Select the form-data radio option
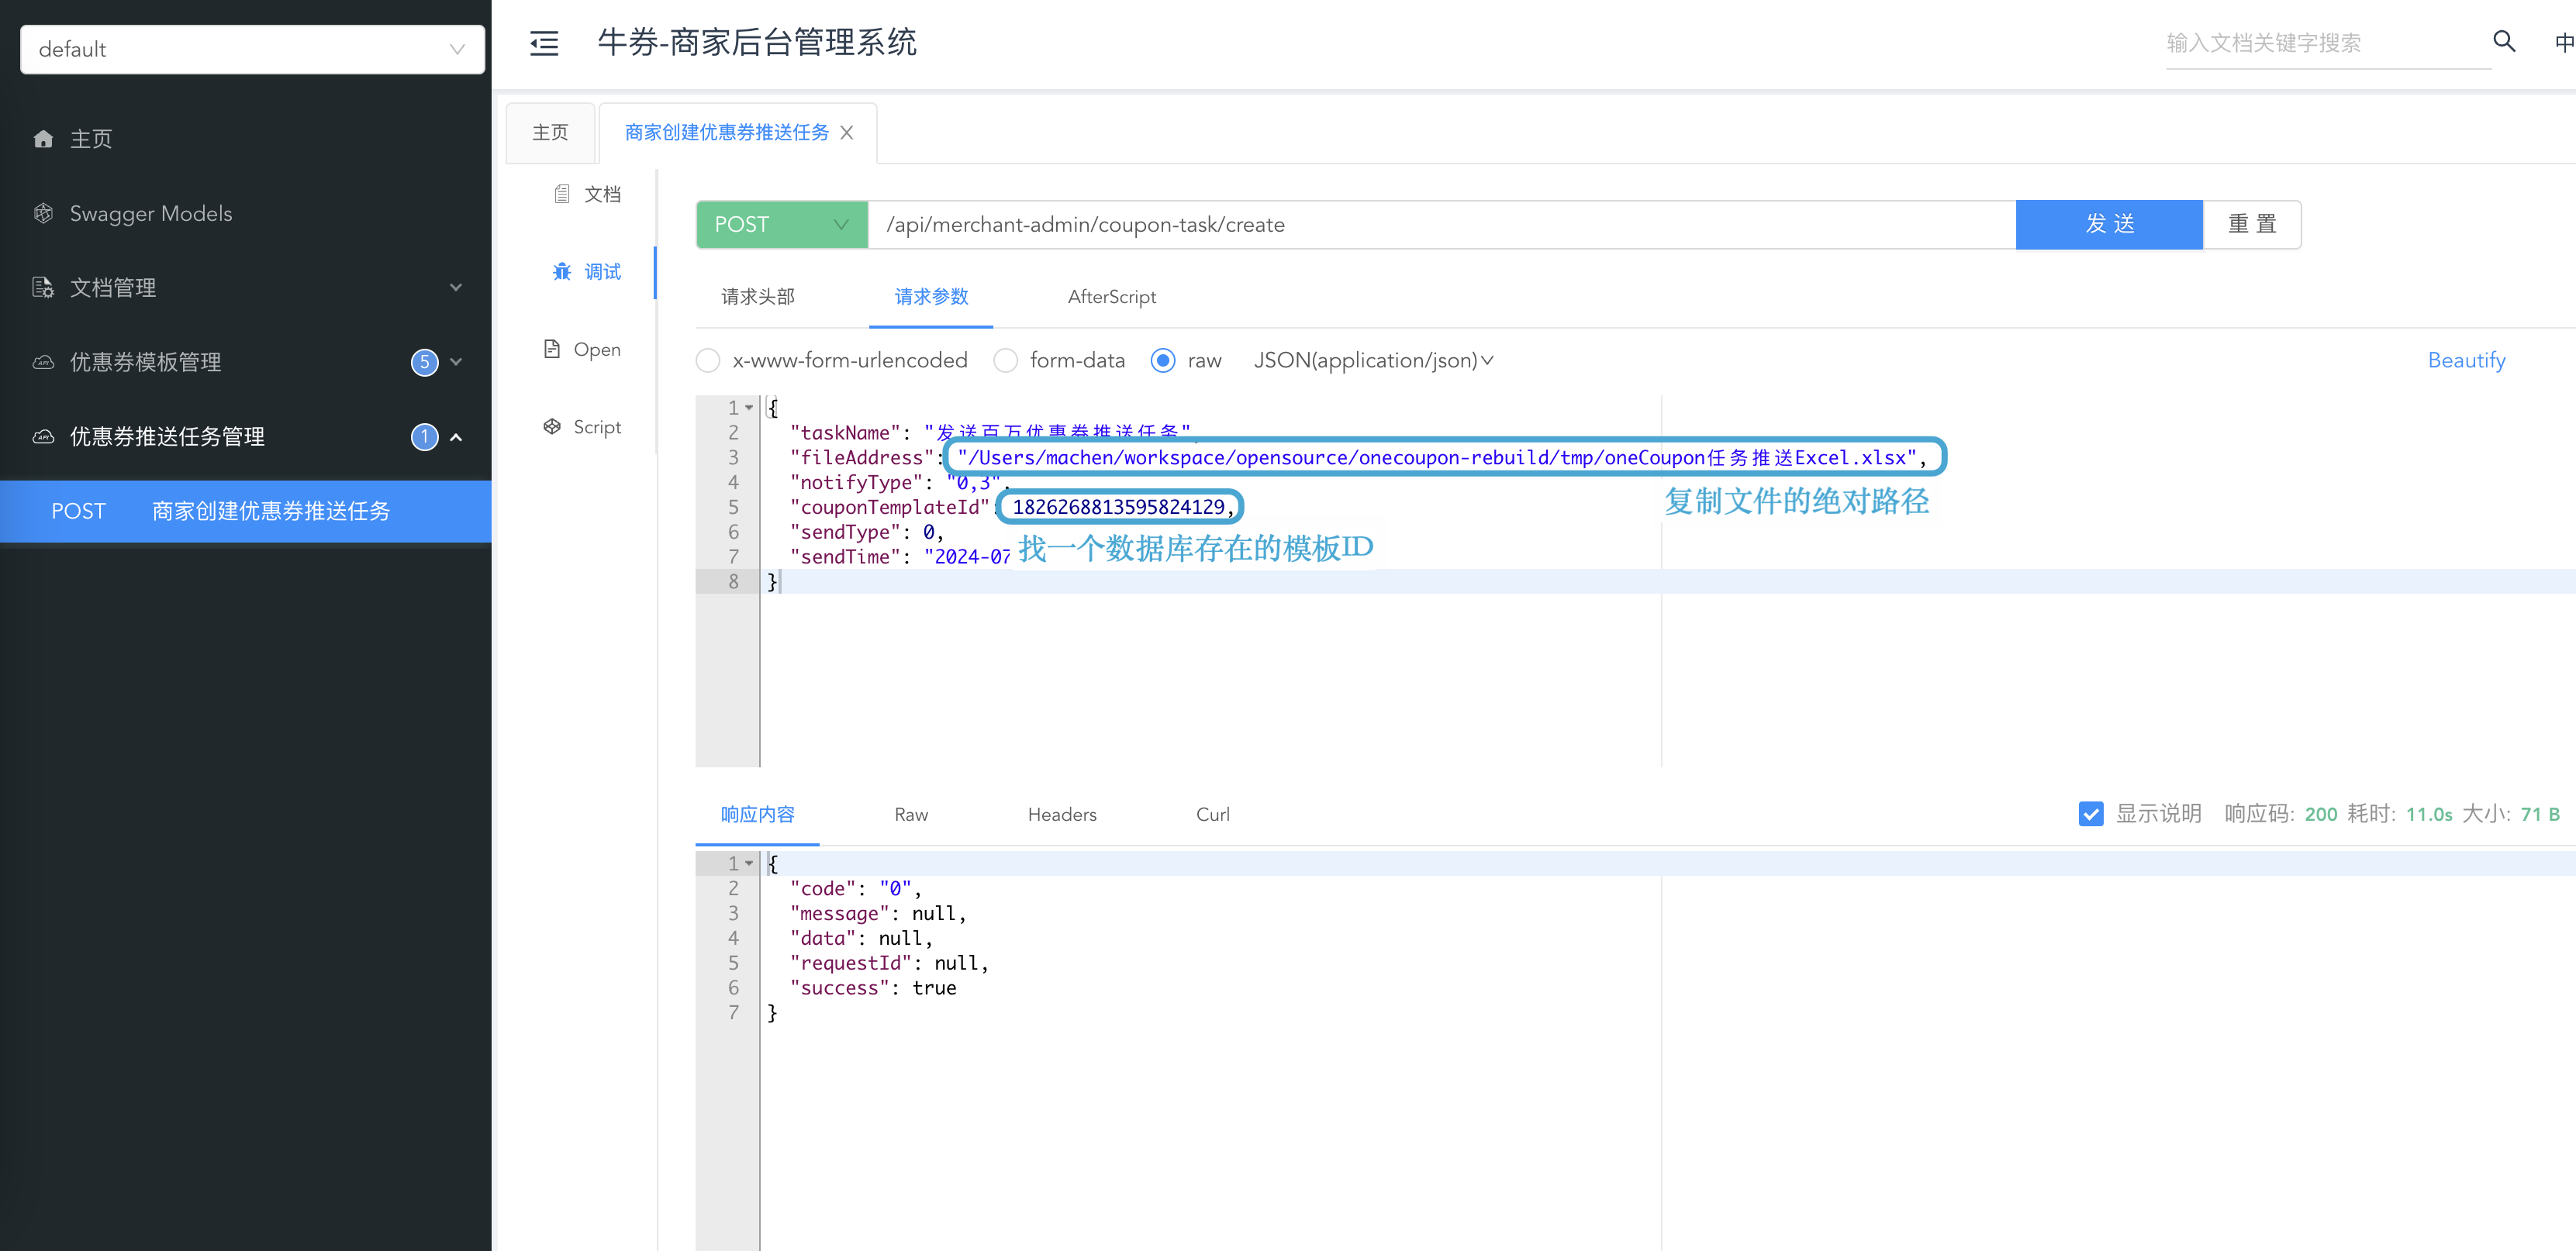 click(1005, 360)
